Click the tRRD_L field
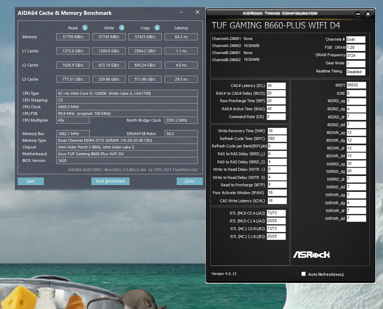 pyautogui.click(x=277, y=154)
